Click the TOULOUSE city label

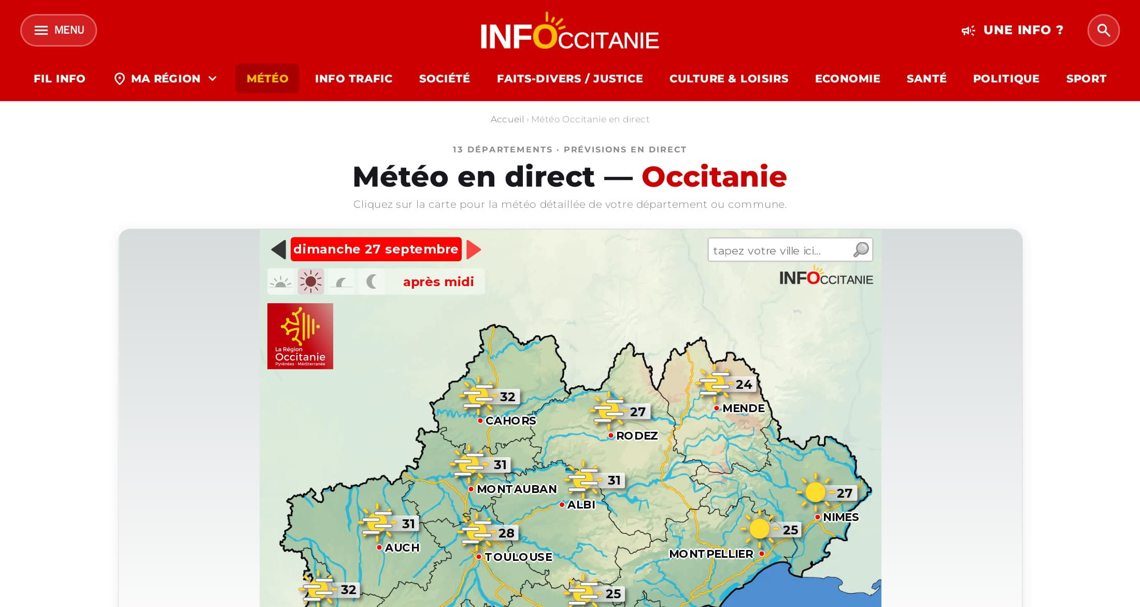click(x=519, y=557)
